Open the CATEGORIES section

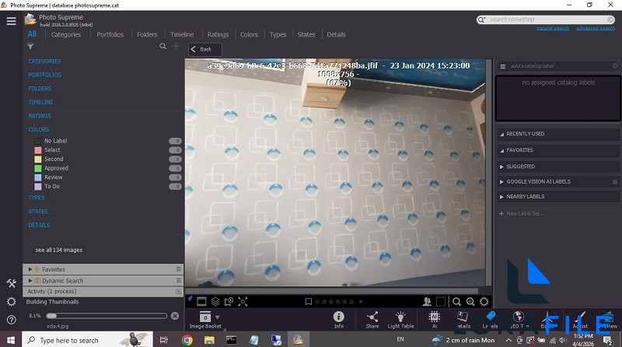click(44, 61)
